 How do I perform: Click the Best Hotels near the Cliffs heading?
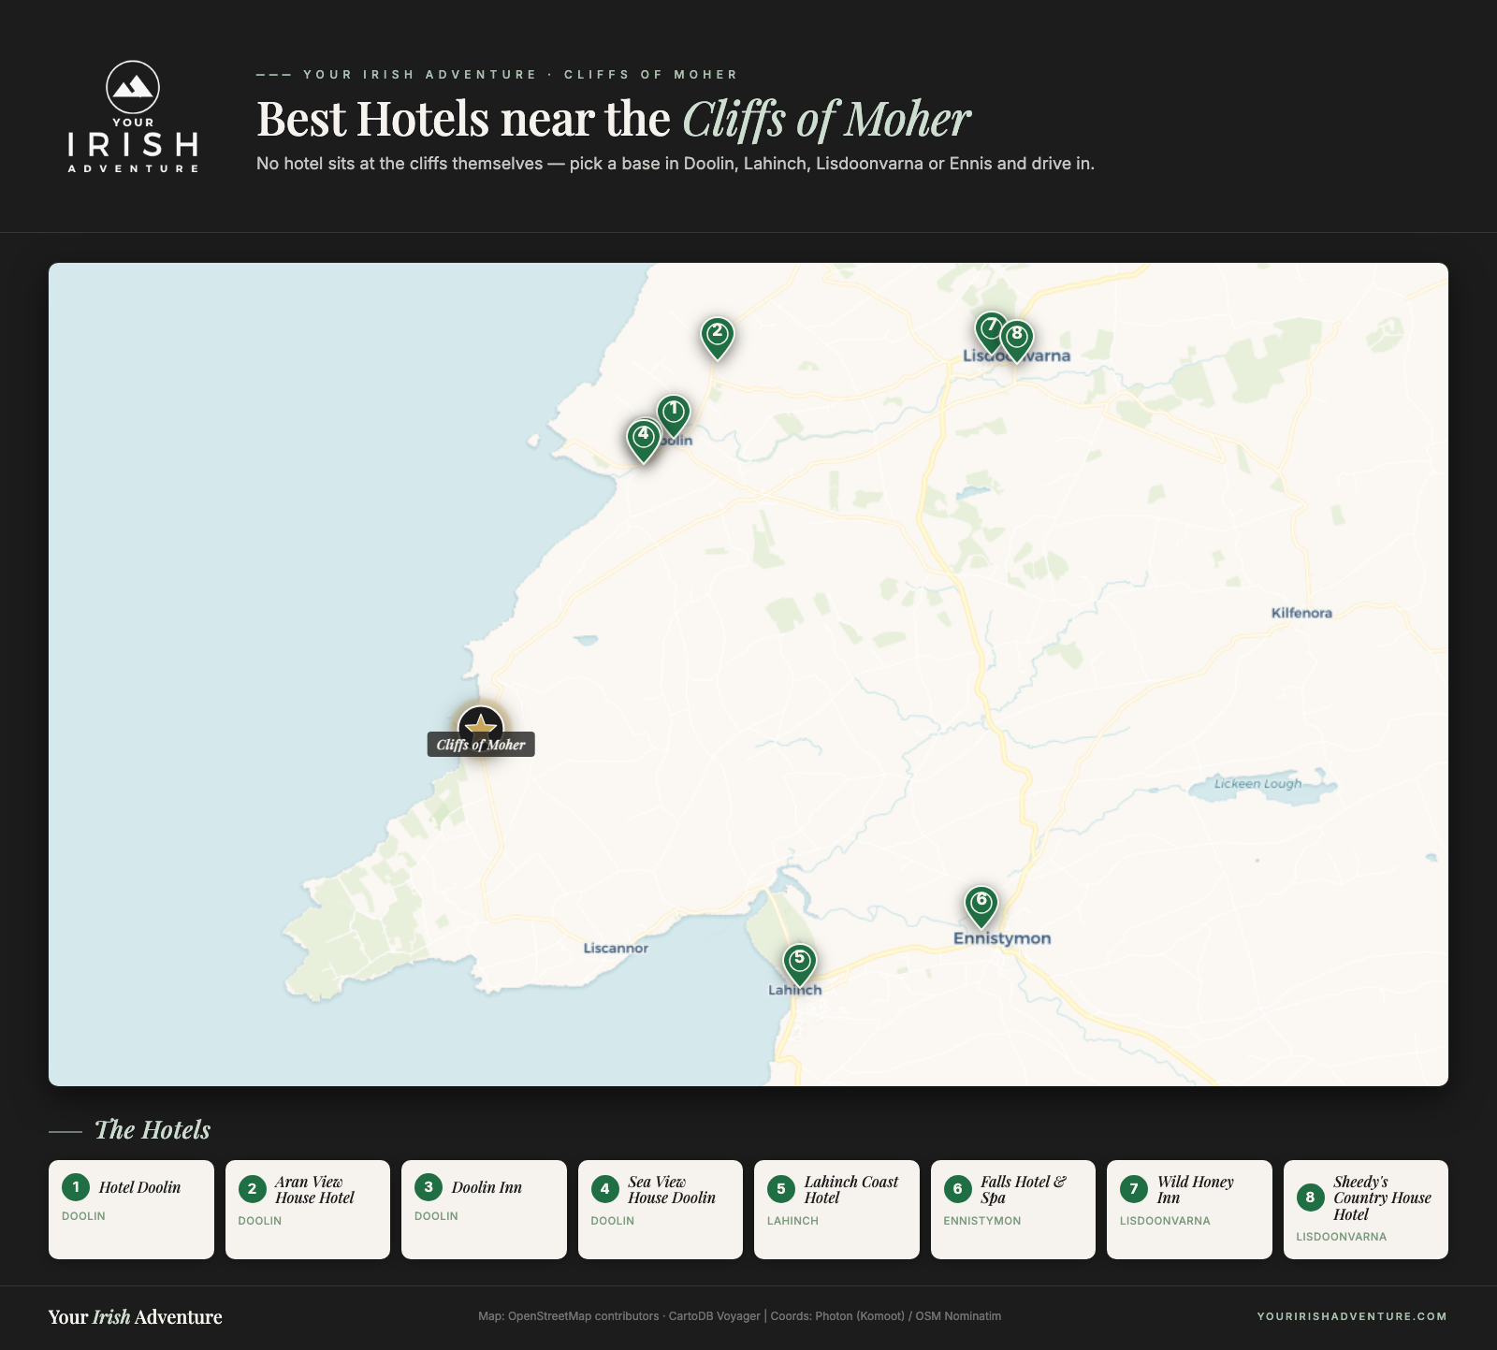(614, 120)
